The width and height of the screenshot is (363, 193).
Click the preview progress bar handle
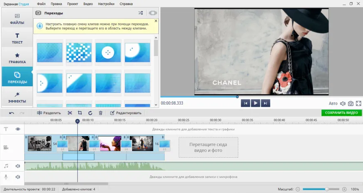237,97
